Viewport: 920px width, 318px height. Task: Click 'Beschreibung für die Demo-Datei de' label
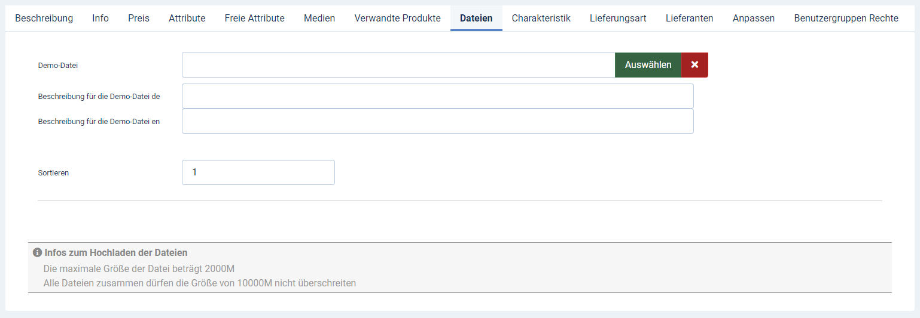[99, 96]
